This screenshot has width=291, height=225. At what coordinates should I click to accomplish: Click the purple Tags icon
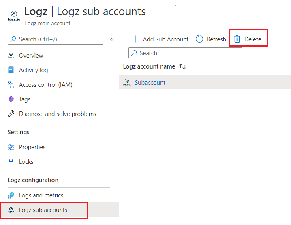tap(11, 99)
